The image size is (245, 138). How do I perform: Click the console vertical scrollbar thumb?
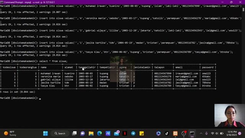[243, 10]
